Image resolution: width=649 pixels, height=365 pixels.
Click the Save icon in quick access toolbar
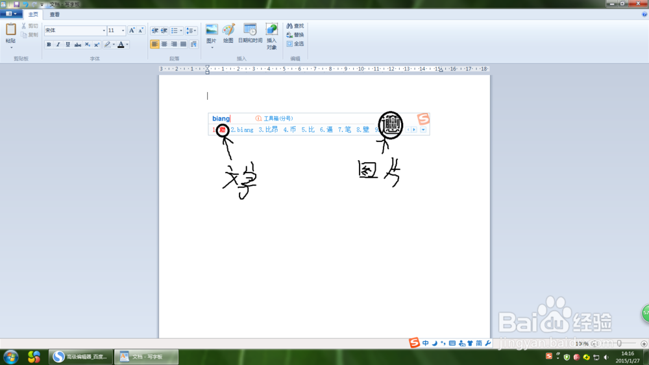(x=17, y=4)
